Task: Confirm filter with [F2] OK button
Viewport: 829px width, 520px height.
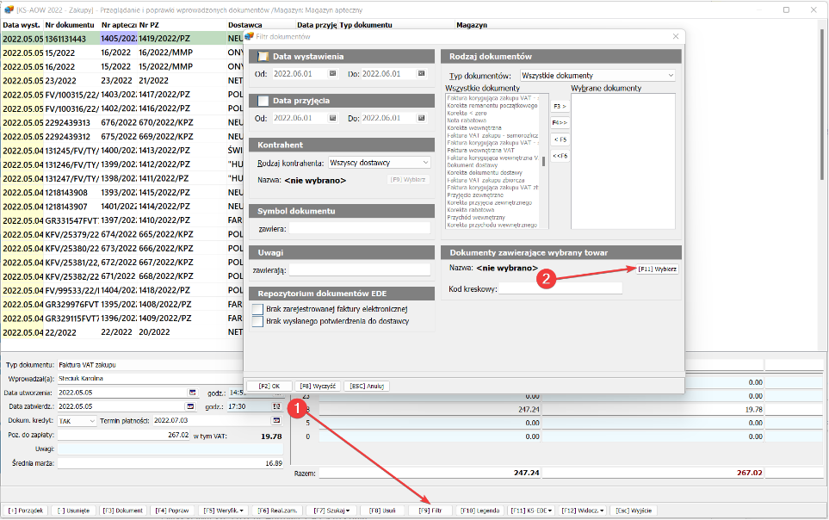Action: (x=269, y=387)
